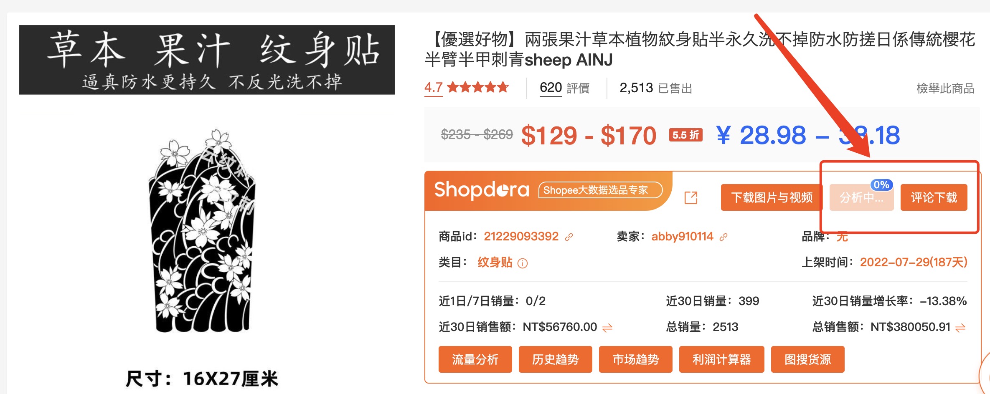This screenshot has height=394, width=990.
Task: Toggle currency swap icon beside 总销售额
Action: click(x=960, y=328)
